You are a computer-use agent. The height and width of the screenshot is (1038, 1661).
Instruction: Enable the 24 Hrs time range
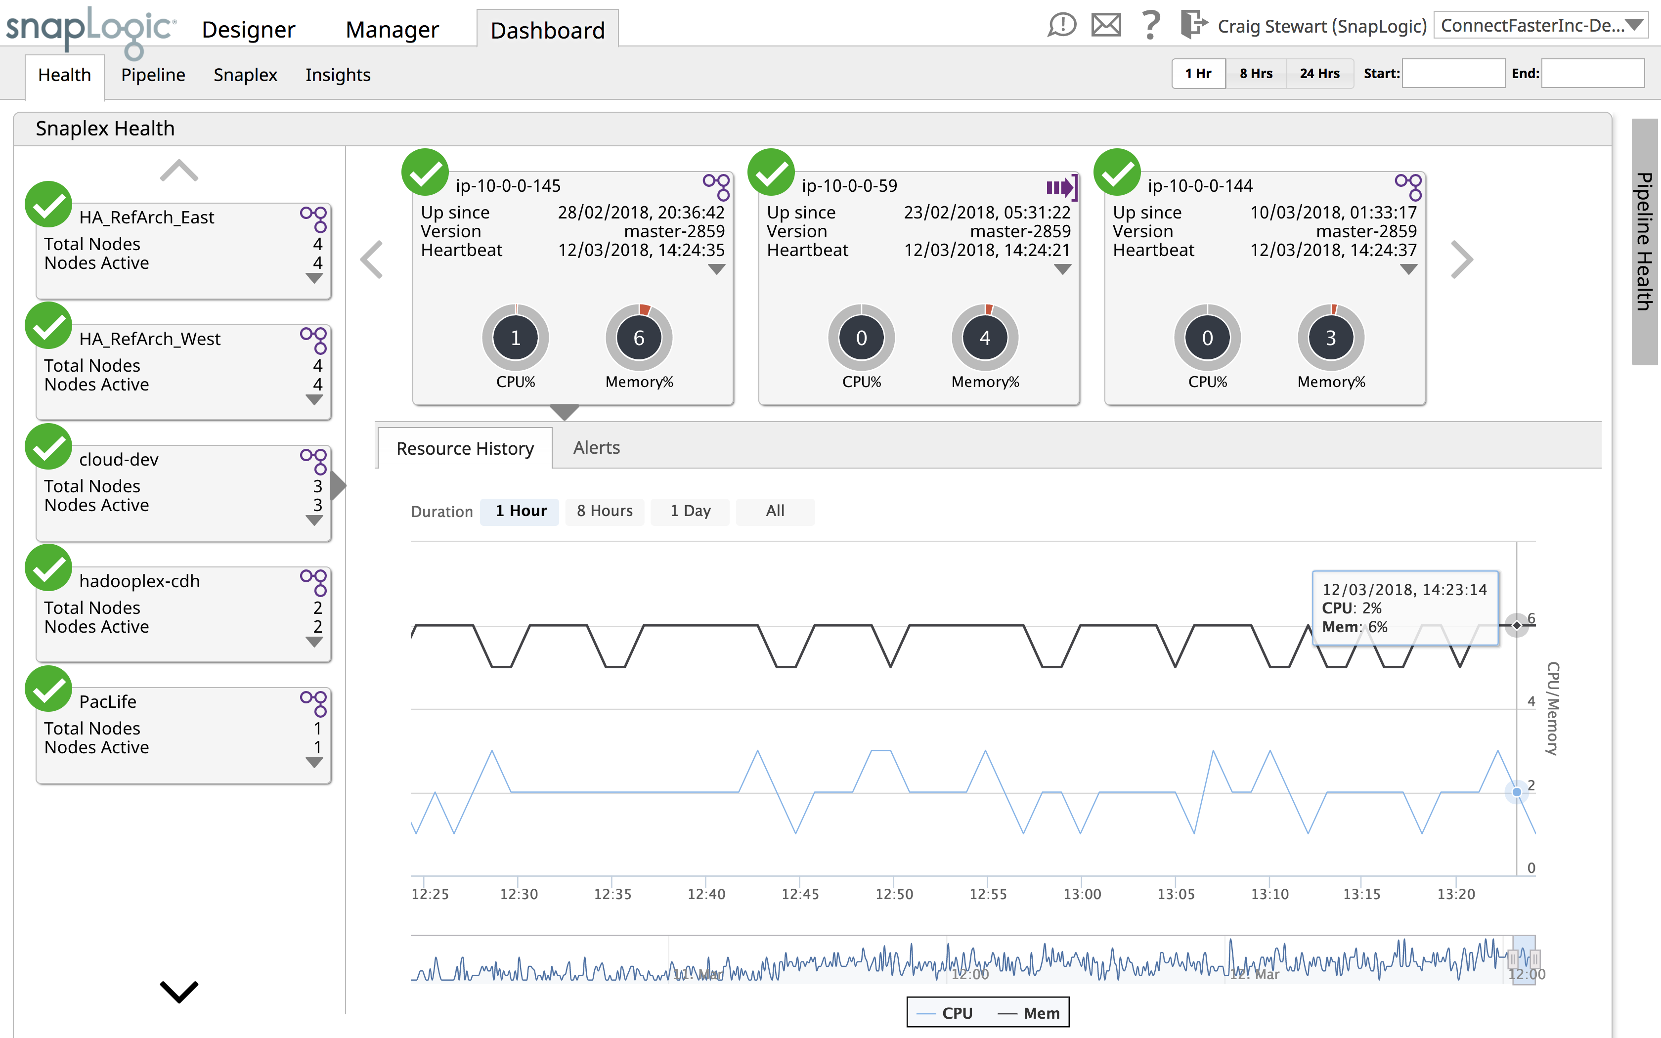pos(1319,74)
